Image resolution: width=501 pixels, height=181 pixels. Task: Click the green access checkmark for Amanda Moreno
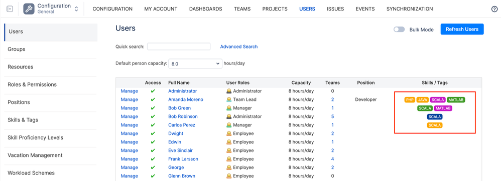point(153,99)
